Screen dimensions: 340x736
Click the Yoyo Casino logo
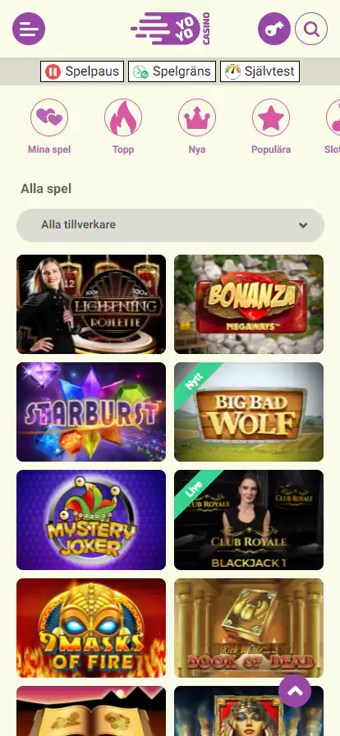coord(170,29)
